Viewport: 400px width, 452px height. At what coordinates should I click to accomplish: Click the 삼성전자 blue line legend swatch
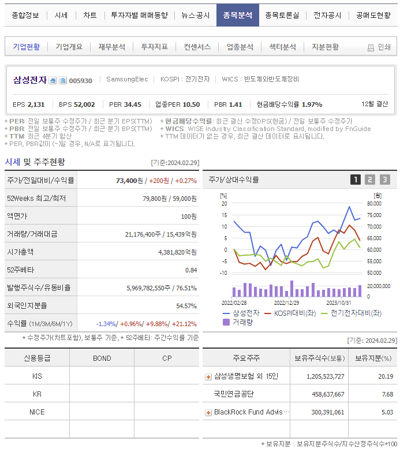[x=226, y=313]
